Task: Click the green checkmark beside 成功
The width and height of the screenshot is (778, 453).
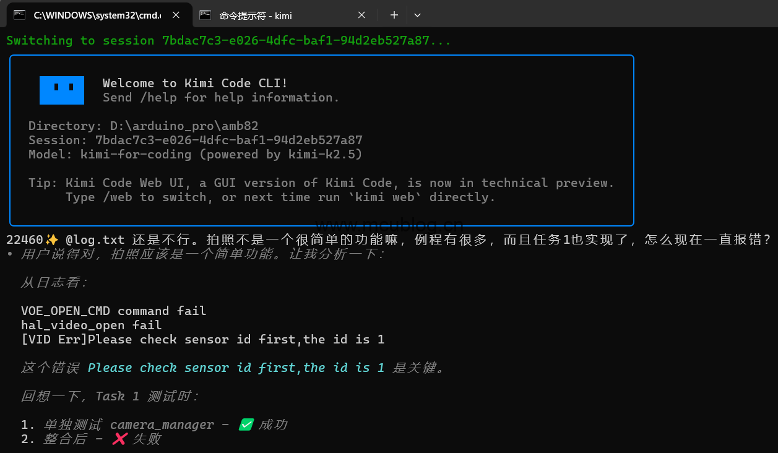Action: coord(246,425)
